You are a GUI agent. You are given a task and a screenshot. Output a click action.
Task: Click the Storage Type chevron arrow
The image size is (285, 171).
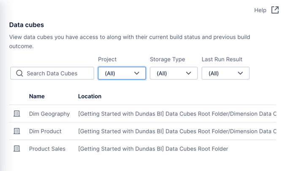(x=188, y=73)
